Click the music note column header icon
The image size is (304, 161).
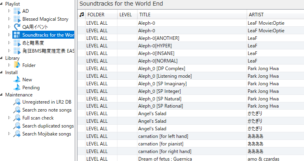tap(81, 14)
